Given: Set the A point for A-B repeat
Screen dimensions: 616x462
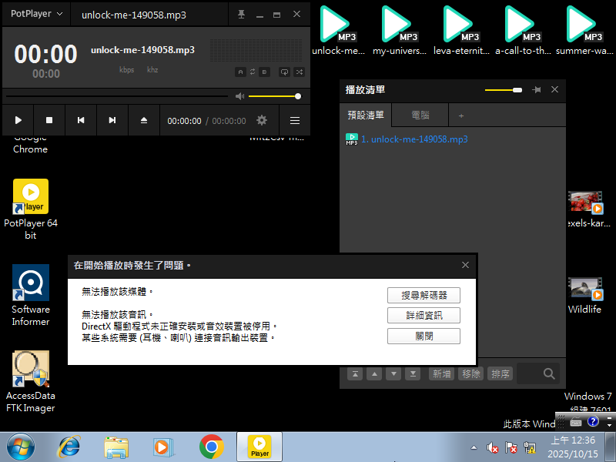Looking at the screenshot, I should tap(240, 72).
